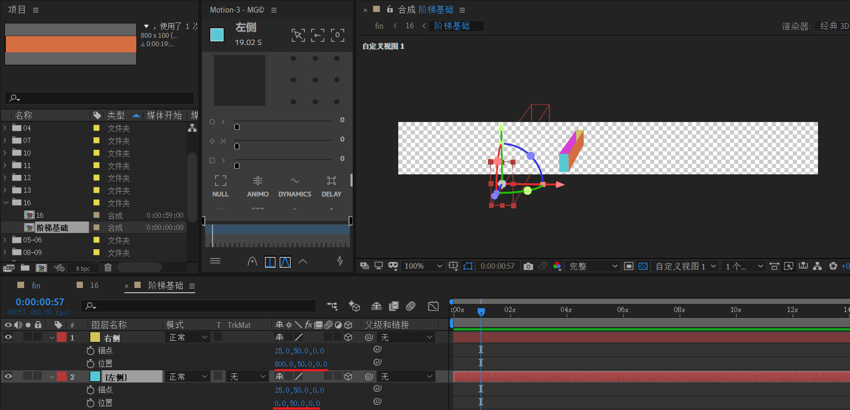Image resolution: width=850 pixels, height=410 pixels.
Task: Toggle mask and shape path visibility
Action: tap(468, 266)
